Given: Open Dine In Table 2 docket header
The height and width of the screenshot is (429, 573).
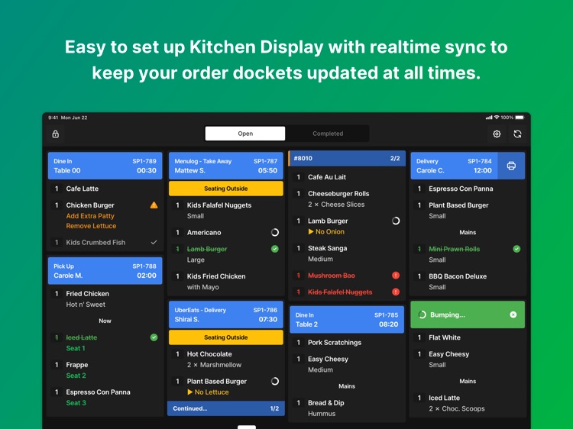Looking at the screenshot, I should [347, 320].
